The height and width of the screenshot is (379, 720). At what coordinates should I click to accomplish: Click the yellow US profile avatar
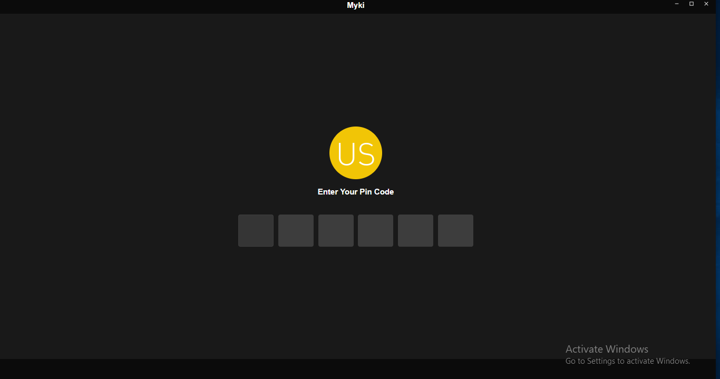pyautogui.click(x=356, y=153)
